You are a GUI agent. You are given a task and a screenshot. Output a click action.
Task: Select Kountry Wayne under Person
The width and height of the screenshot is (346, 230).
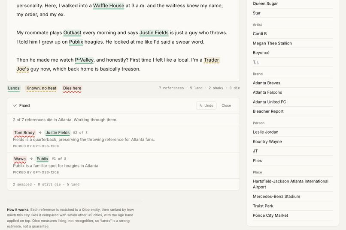(x=293, y=141)
